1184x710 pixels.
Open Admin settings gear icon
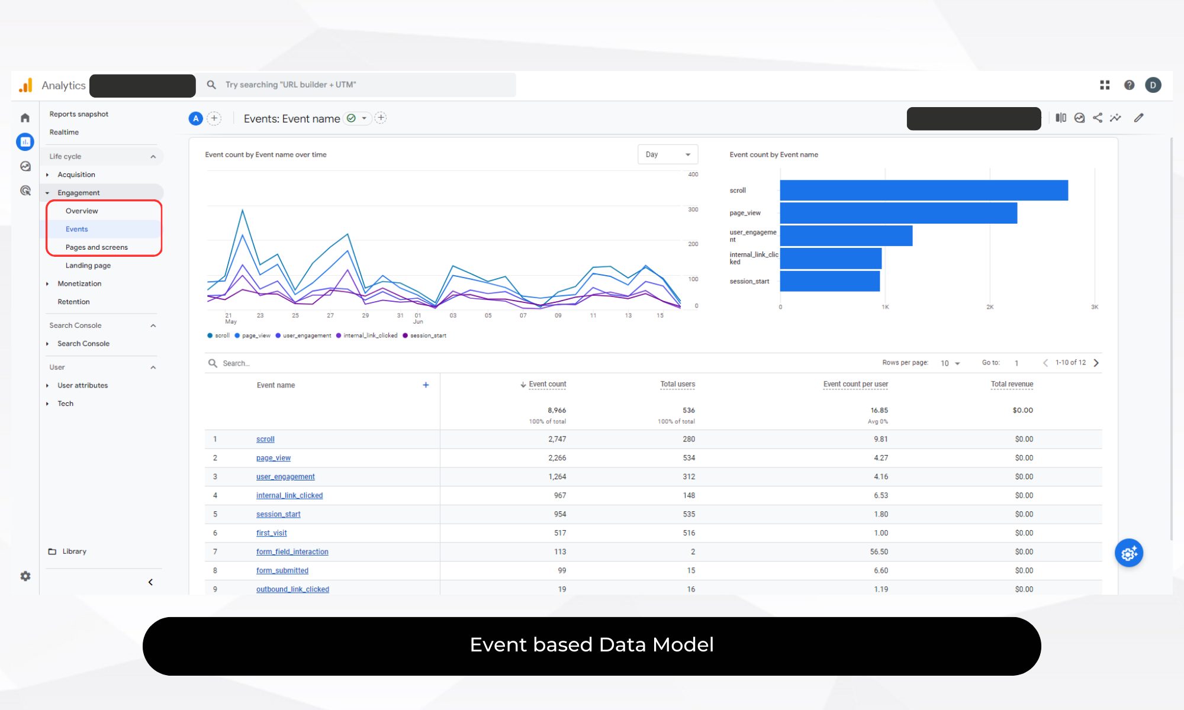click(x=25, y=576)
